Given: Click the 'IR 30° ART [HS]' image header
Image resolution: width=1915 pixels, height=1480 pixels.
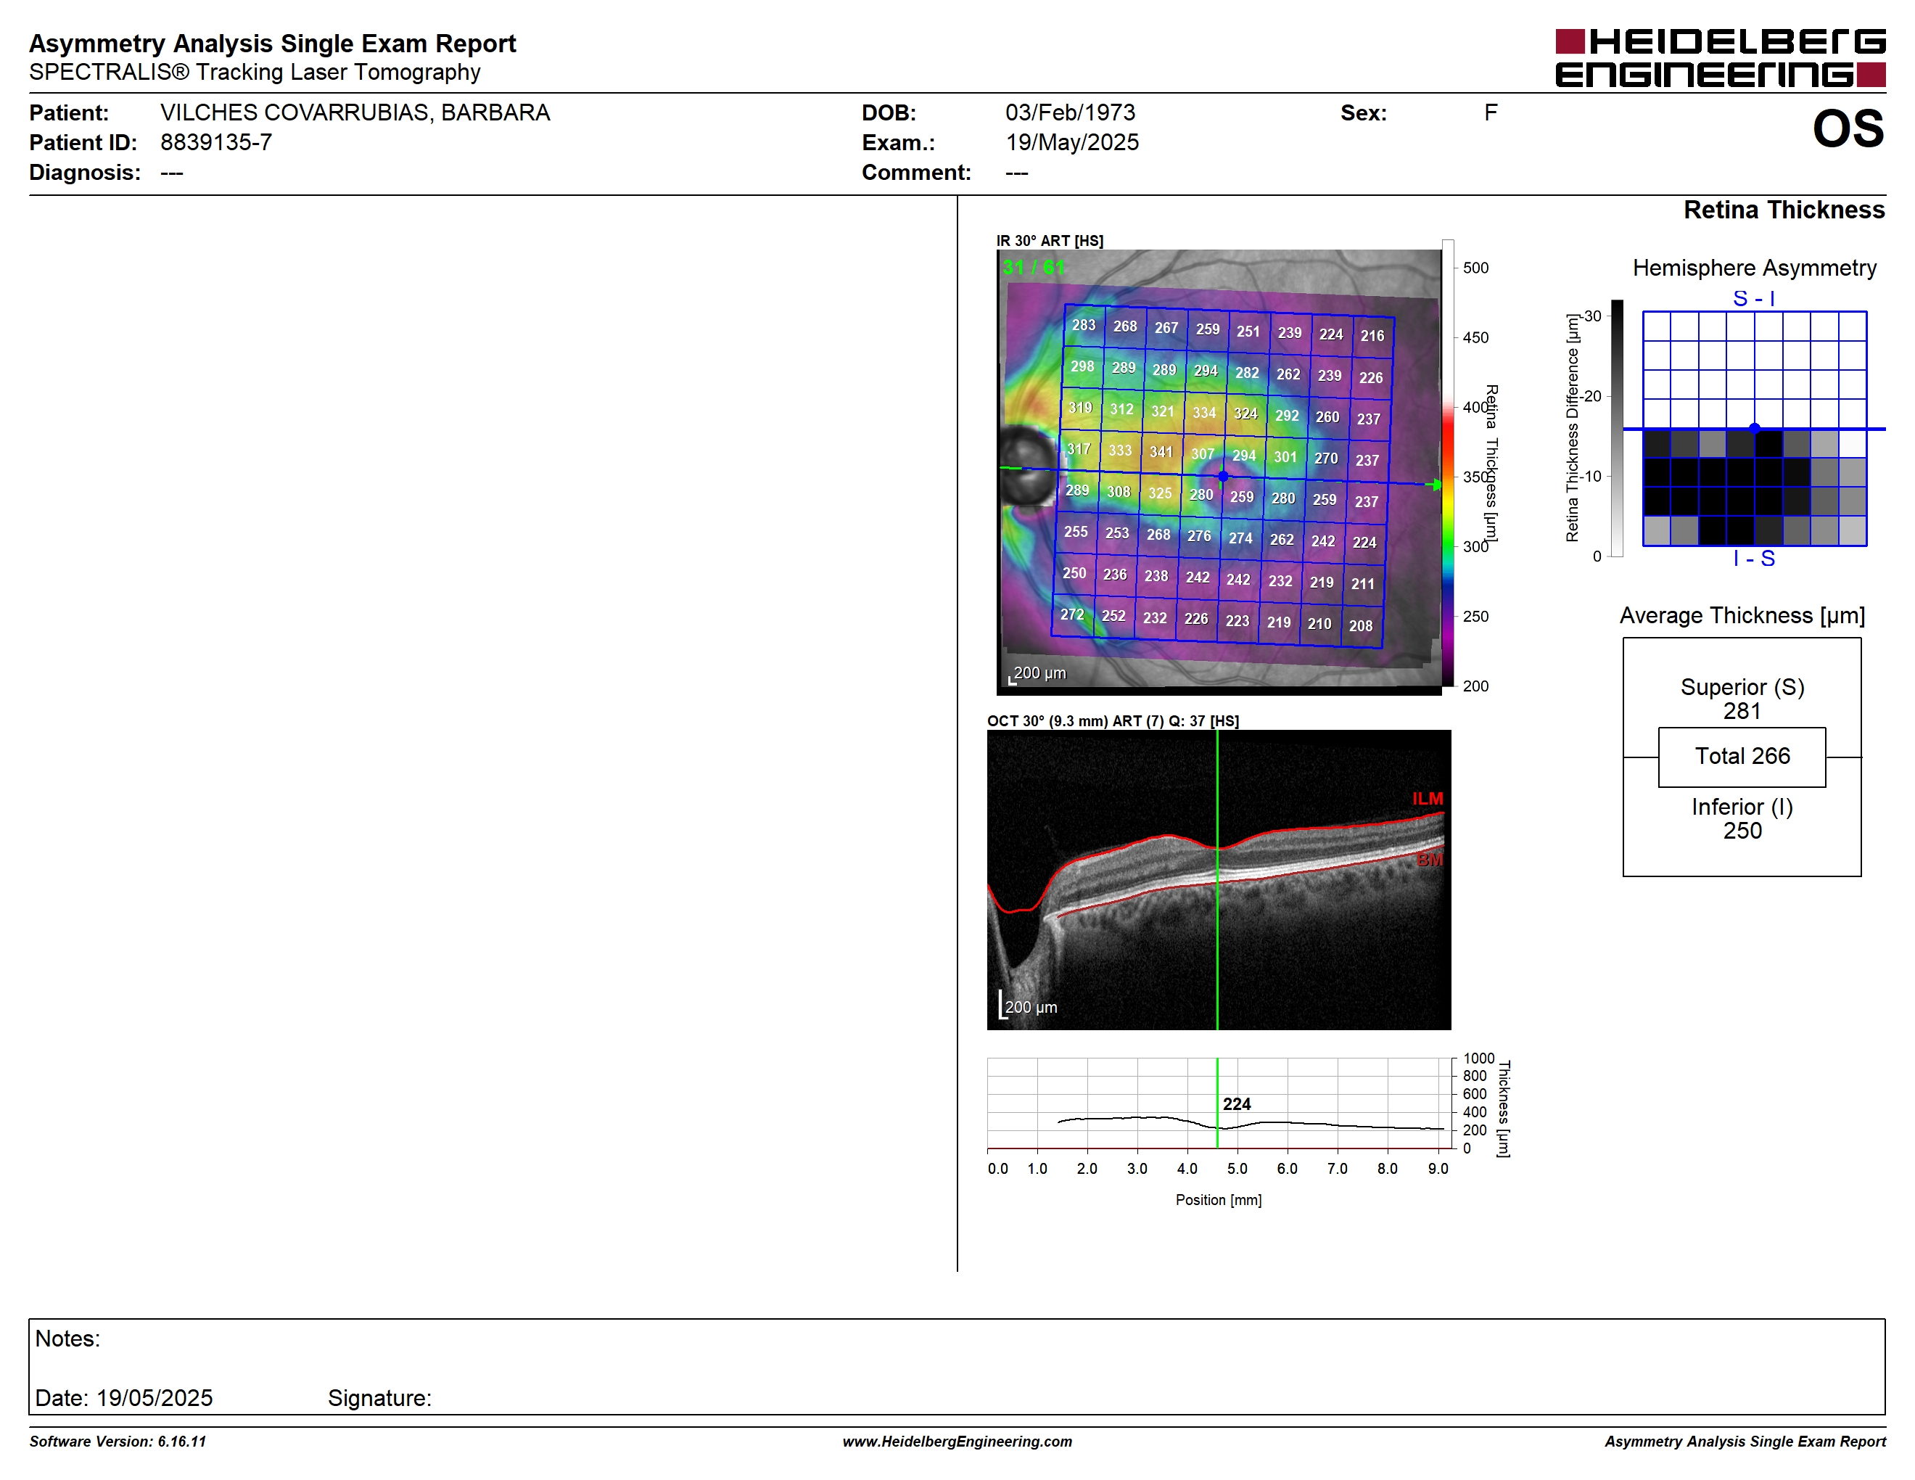Looking at the screenshot, I should click(x=1050, y=240).
